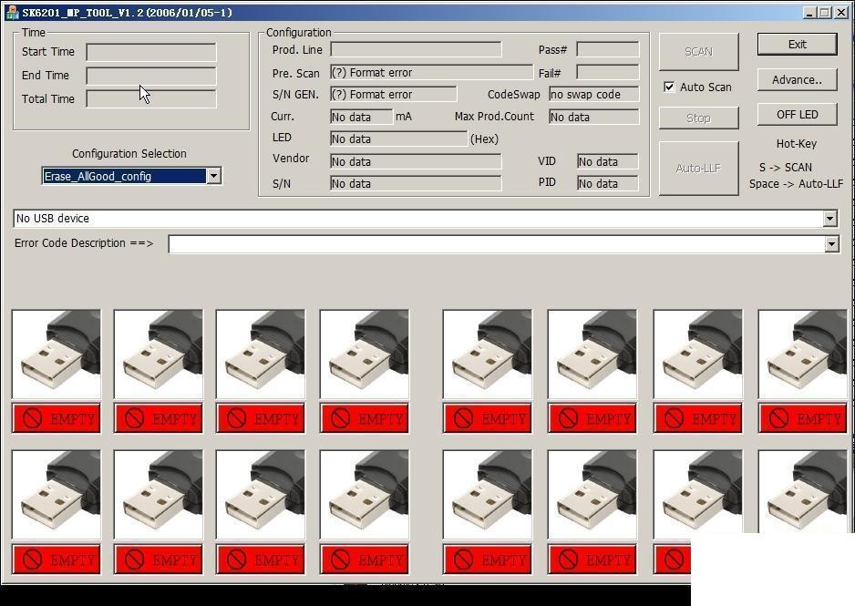Click the first red EMPTY status in top row
This screenshot has height=606, width=855.
57,418
